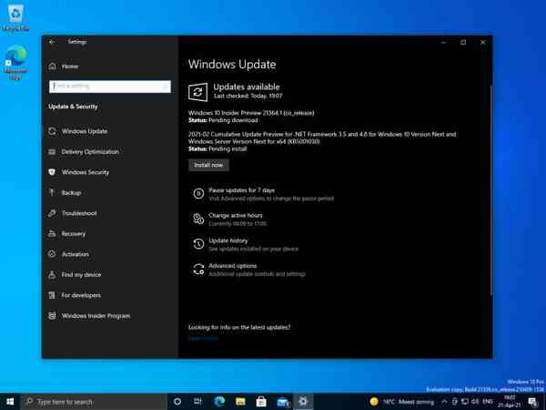
Task: Open File Explorer from the taskbar
Action: click(240, 402)
